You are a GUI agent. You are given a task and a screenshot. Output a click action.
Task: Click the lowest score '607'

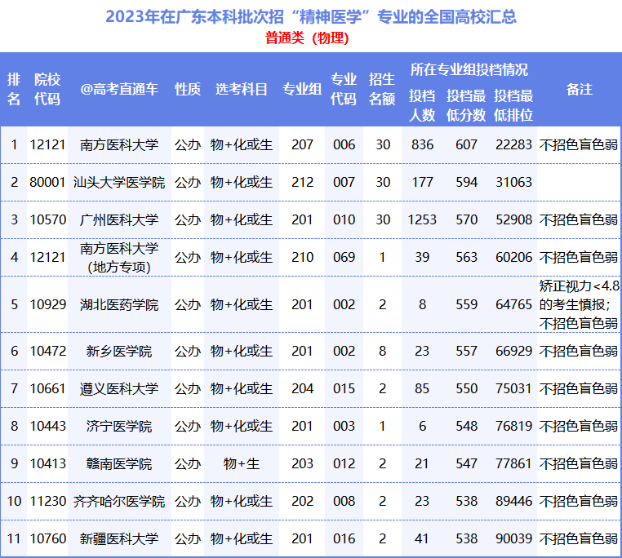467,144
